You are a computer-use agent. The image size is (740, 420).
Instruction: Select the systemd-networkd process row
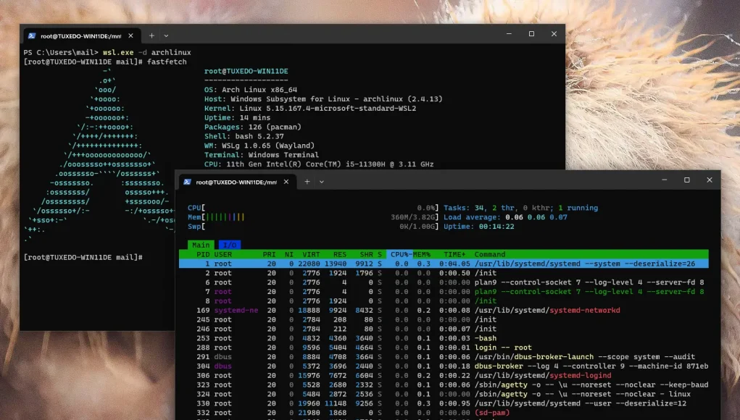point(435,310)
